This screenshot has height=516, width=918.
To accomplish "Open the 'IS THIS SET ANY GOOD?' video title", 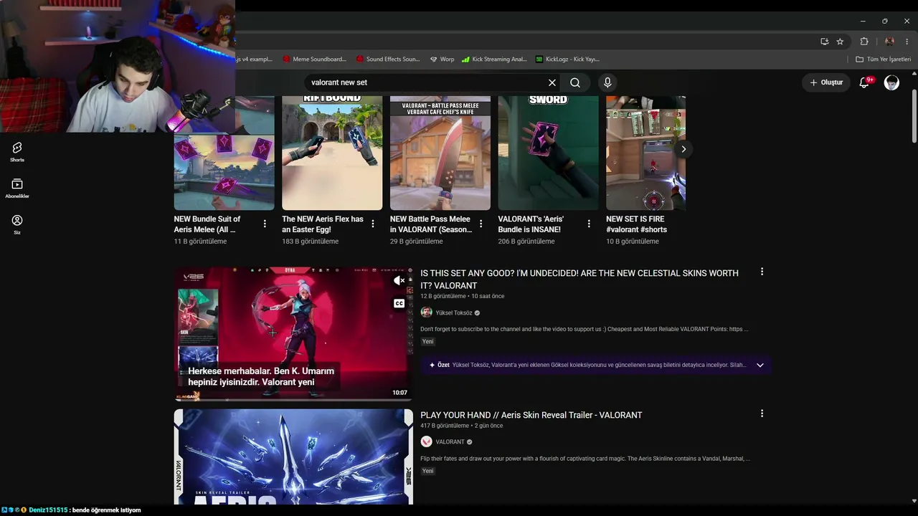I will (579, 279).
